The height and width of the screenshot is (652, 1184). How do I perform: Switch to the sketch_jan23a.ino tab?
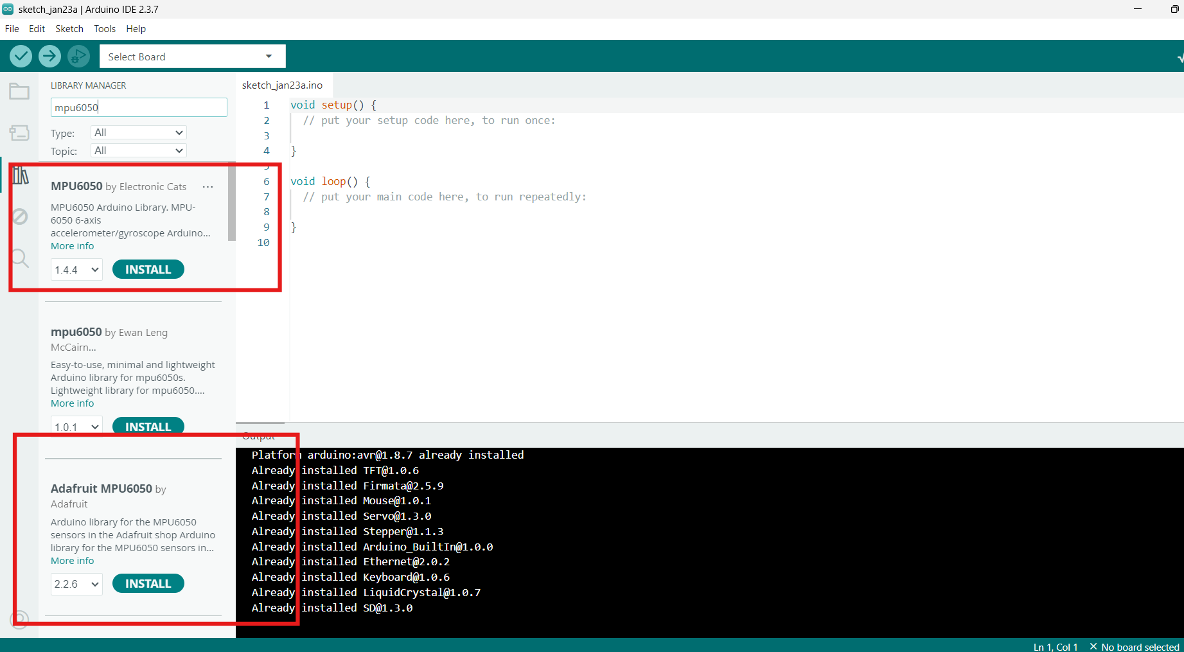(x=283, y=84)
